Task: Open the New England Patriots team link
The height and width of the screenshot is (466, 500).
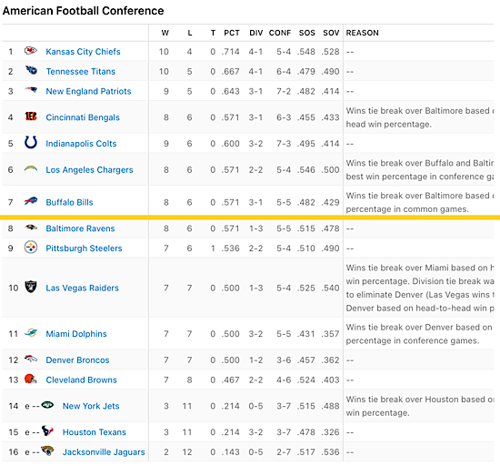Action: [88, 91]
